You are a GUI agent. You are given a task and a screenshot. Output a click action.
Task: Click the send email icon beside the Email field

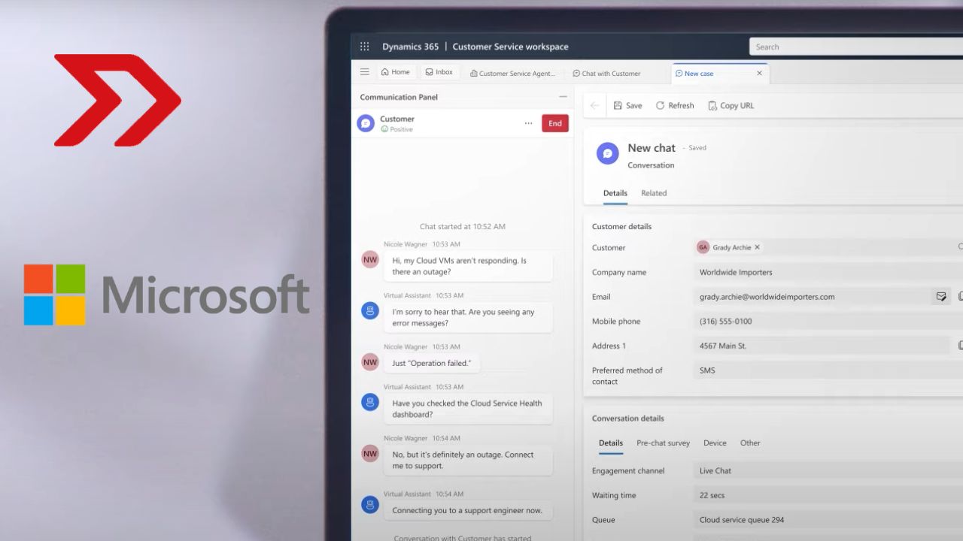[940, 297]
